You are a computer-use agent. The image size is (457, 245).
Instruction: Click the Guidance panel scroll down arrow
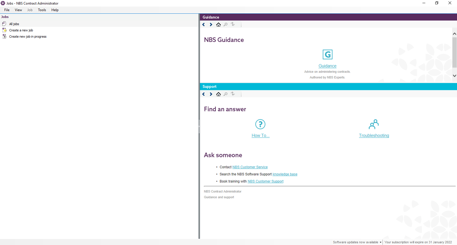point(454,76)
